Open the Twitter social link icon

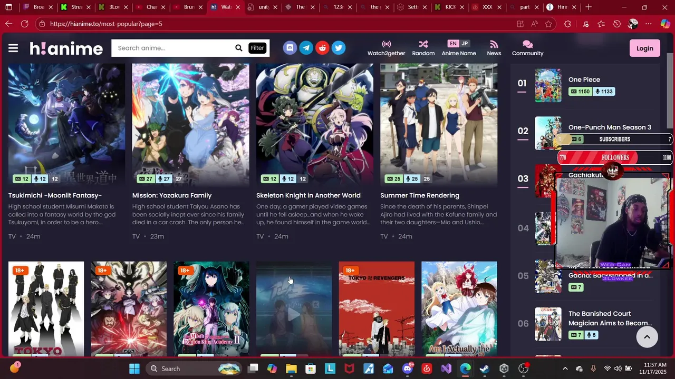(339, 48)
